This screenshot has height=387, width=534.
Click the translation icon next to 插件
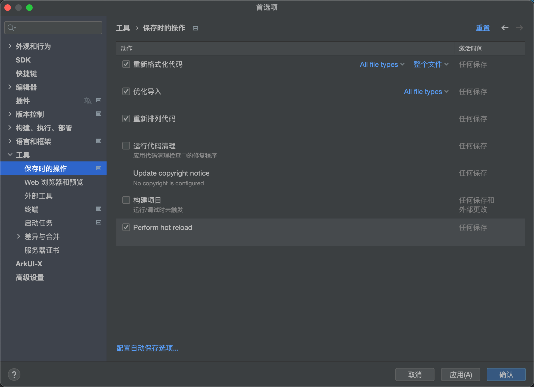click(88, 101)
